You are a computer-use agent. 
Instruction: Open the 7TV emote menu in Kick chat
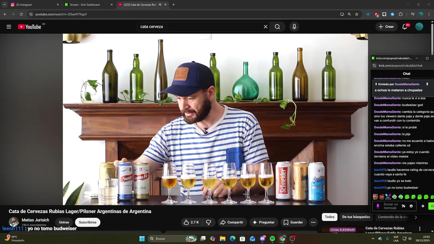403,206
